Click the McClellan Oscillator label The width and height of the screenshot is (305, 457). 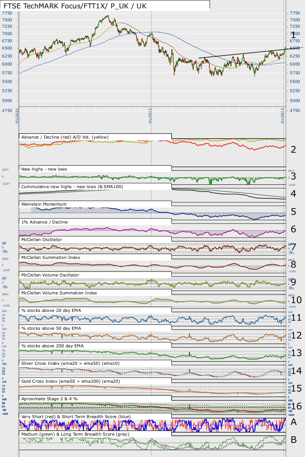click(x=42, y=240)
